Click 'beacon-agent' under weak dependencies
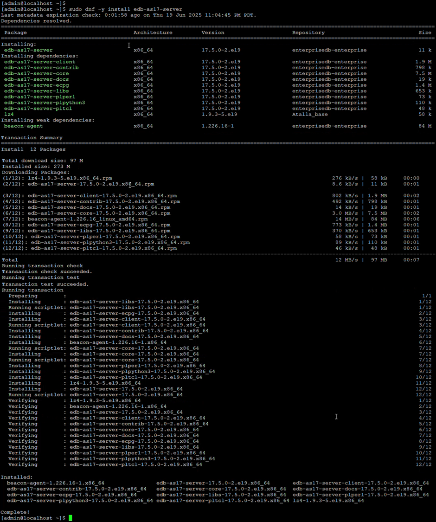 pyautogui.click(x=23, y=126)
